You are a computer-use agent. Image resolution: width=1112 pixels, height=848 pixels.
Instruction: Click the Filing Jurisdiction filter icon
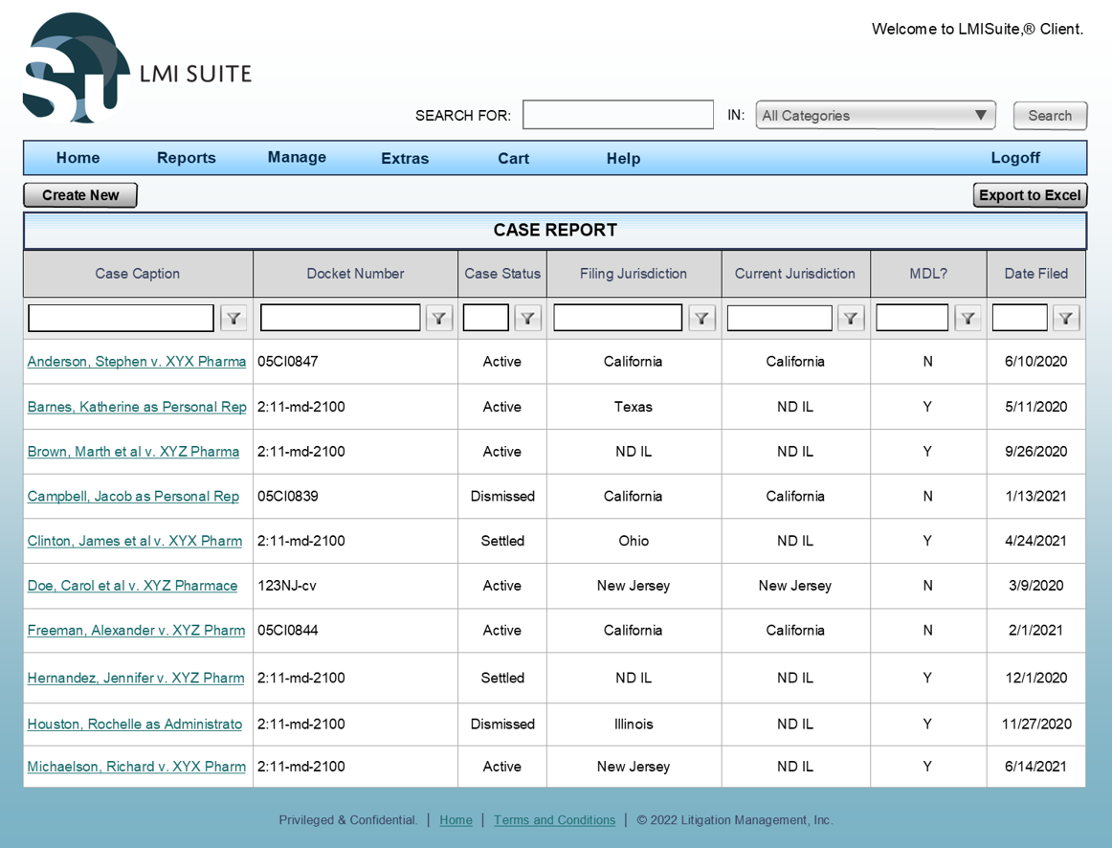click(701, 319)
